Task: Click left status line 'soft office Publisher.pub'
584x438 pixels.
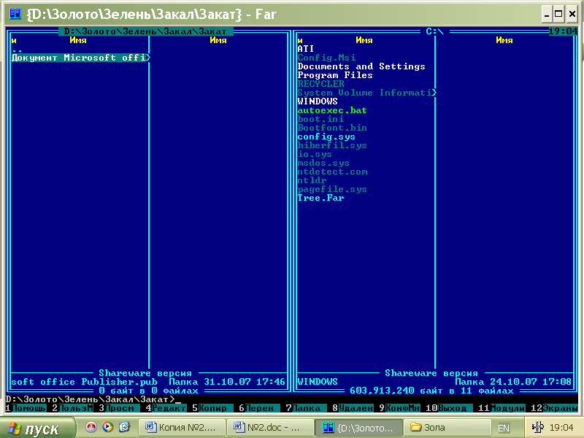Action: [84, 382]
